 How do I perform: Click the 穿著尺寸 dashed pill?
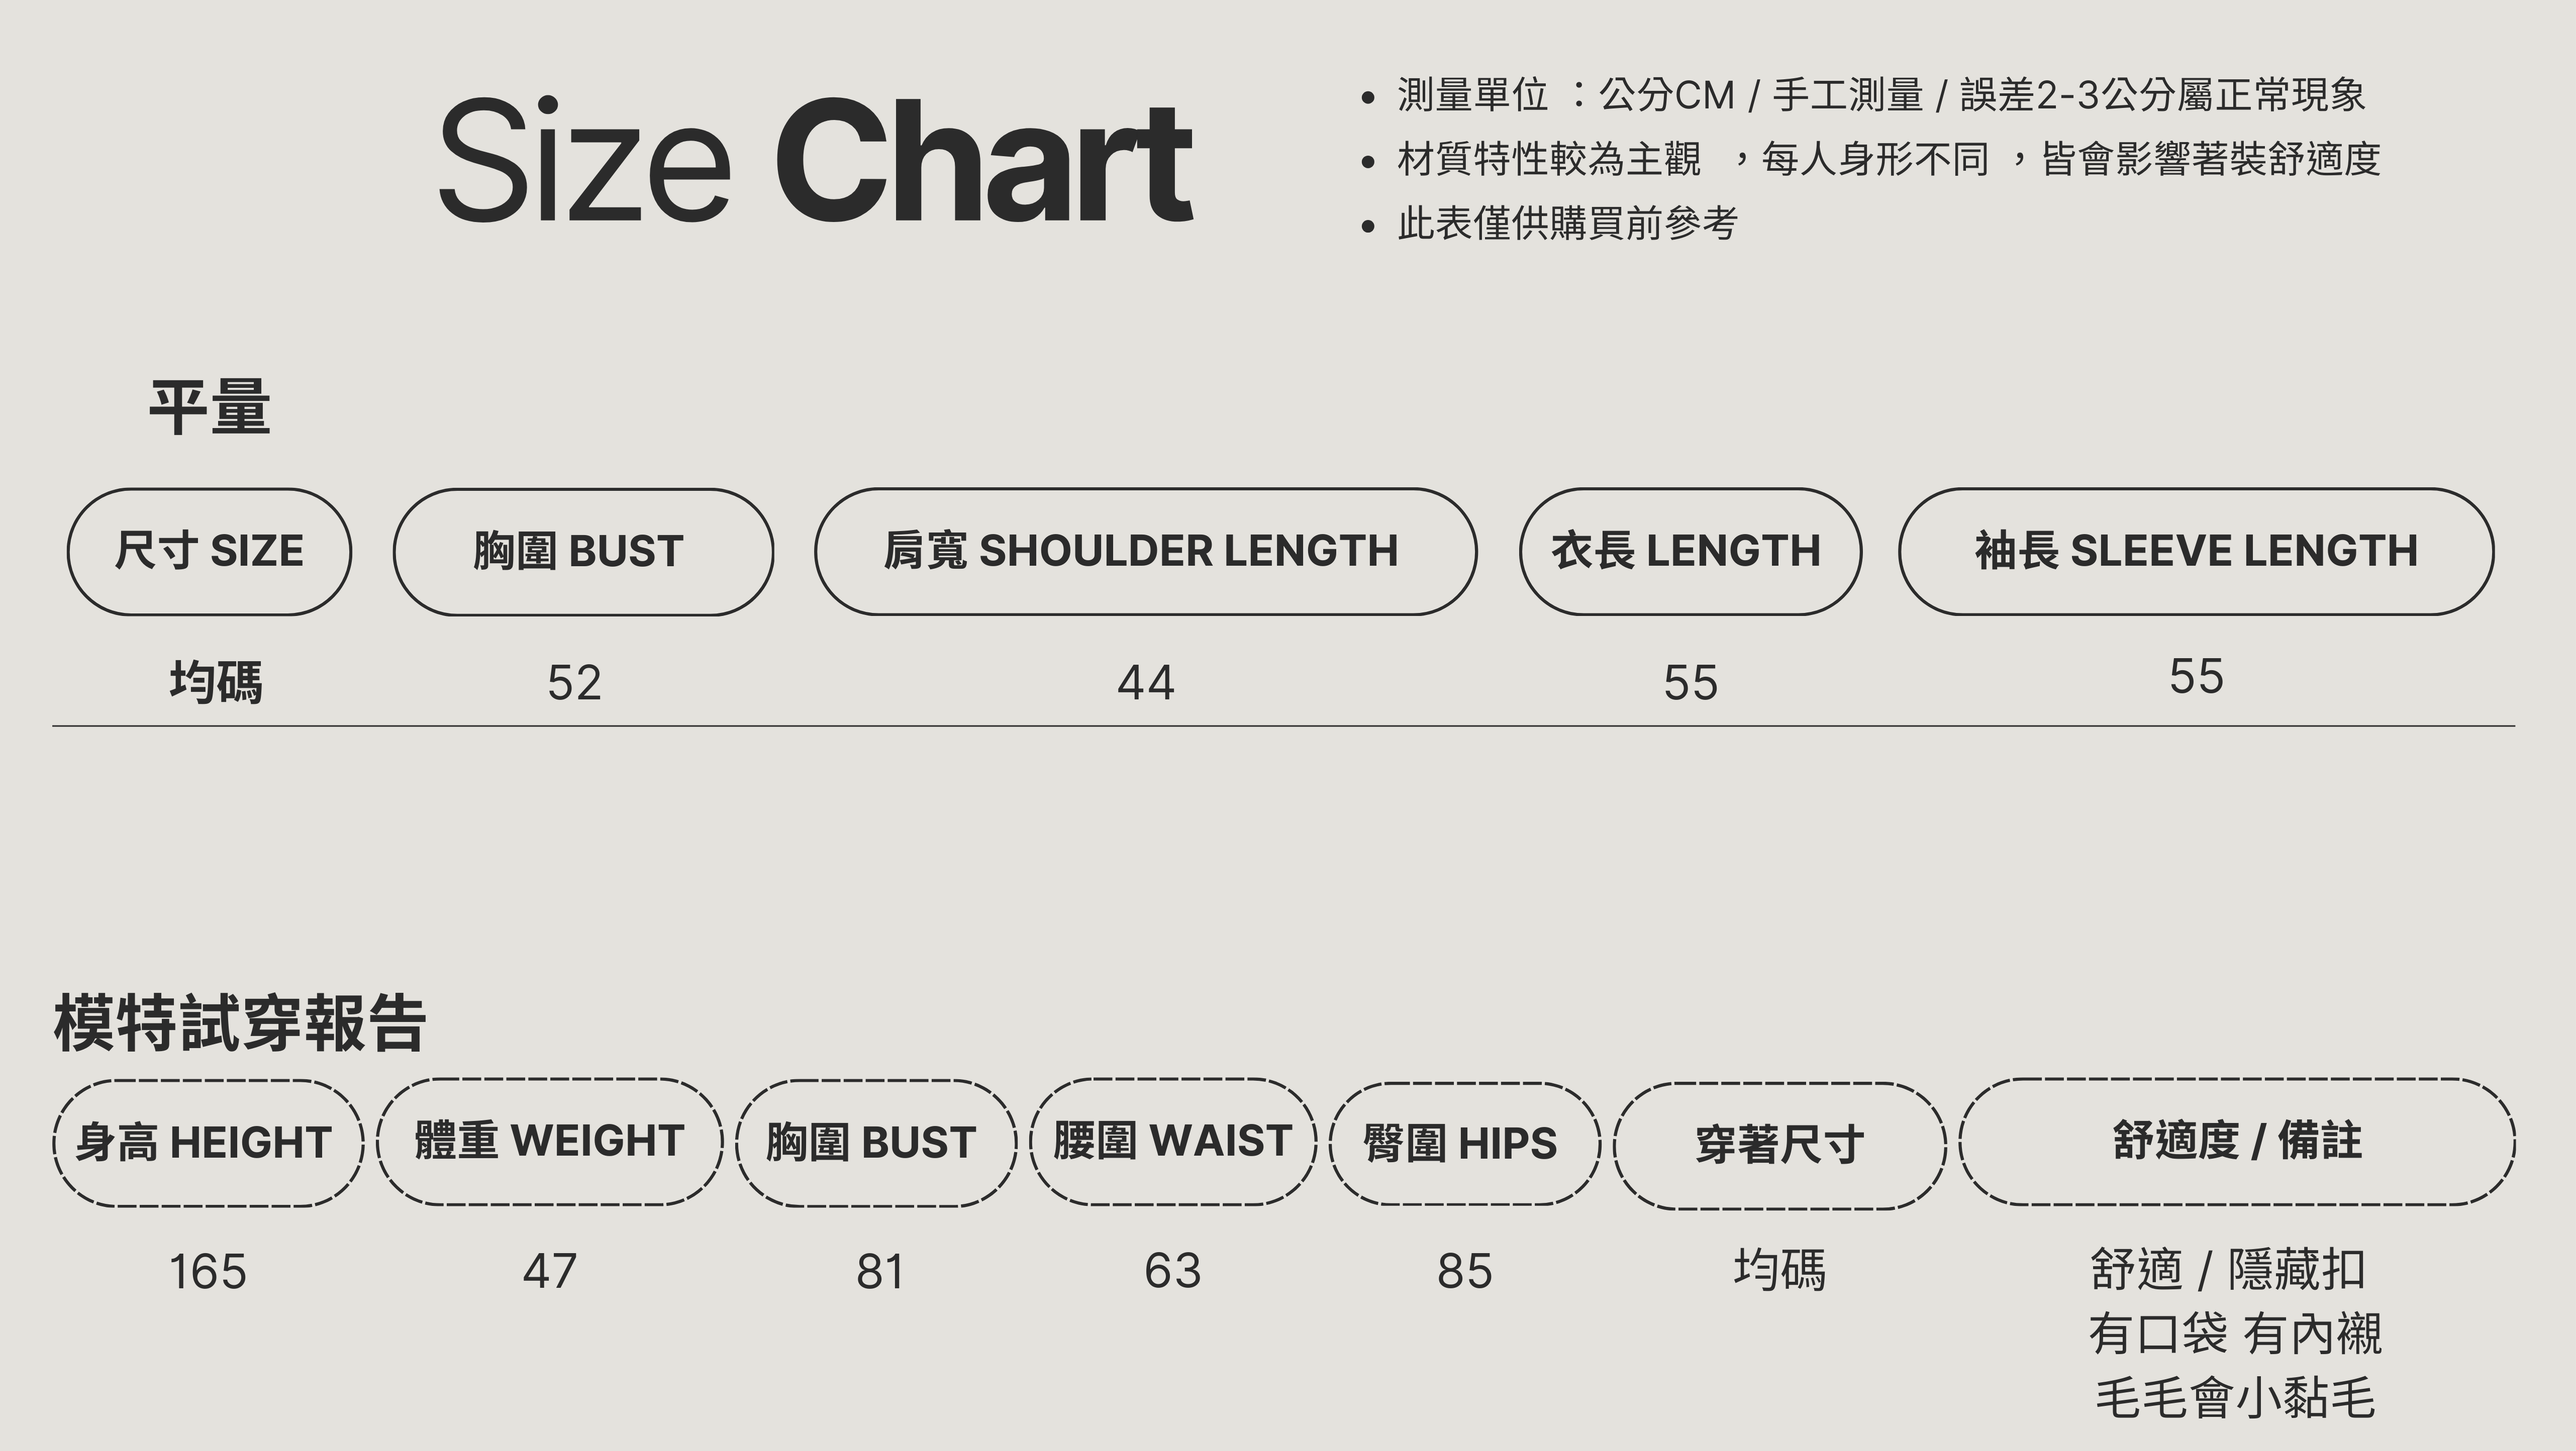[1780, 1145]
